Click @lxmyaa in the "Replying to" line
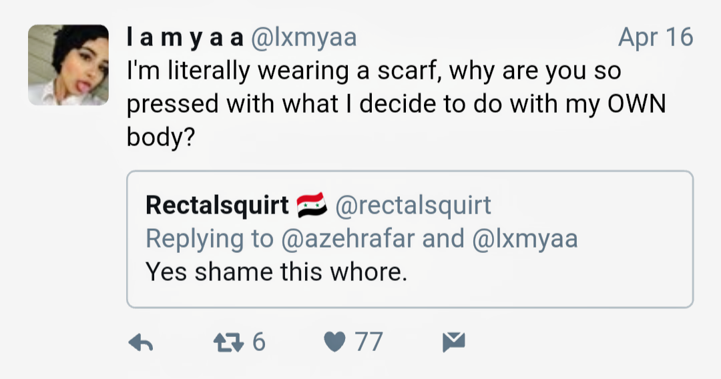Viewport: 721px width, 379px height. 525,238
